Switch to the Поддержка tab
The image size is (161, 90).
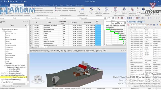point(33,47)
